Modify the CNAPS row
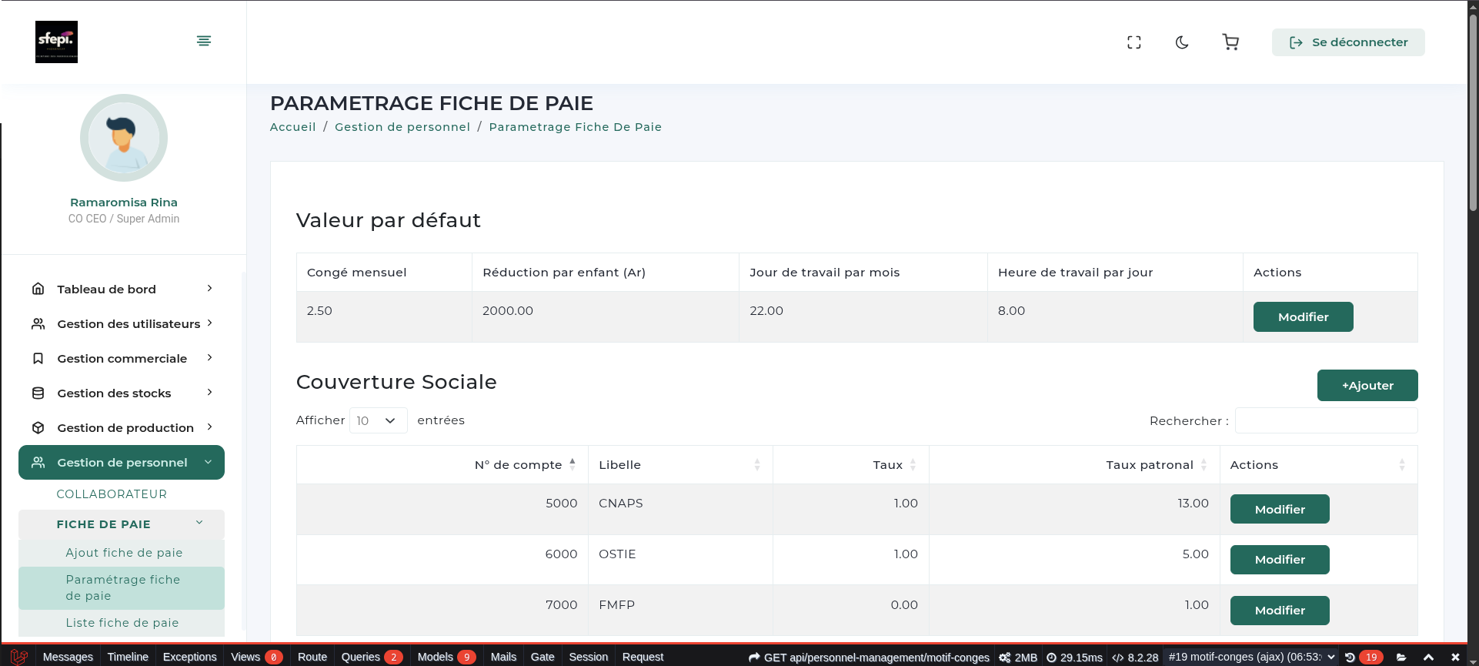The image size is (1479, 666). pyautogui.click(x=1279, y=510)
